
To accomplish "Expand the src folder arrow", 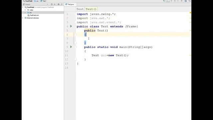I will coord(25,13).
